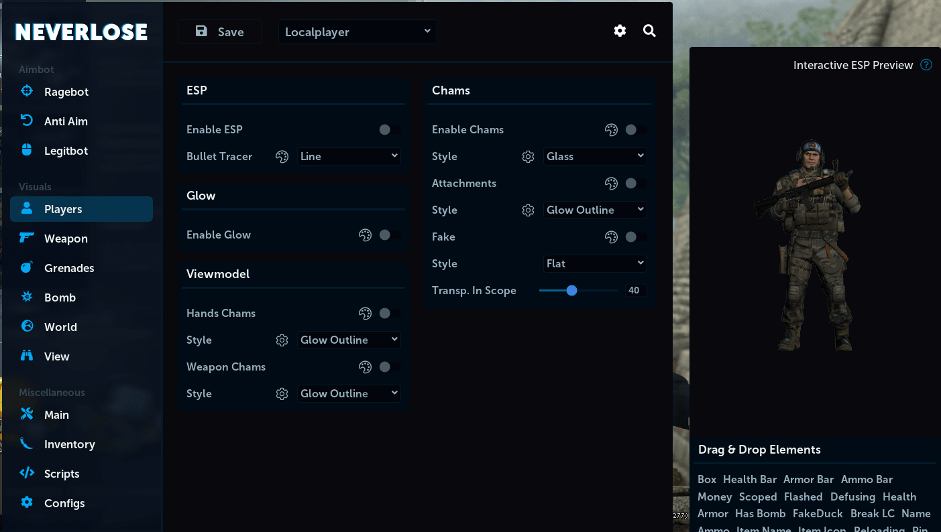Open Fake chams color palette
The height and width of the screenshot is (532, 941).
(x=611, y=237)
